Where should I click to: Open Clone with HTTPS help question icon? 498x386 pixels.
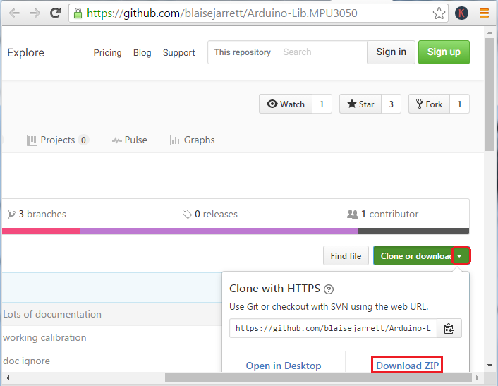coord(329,289)
